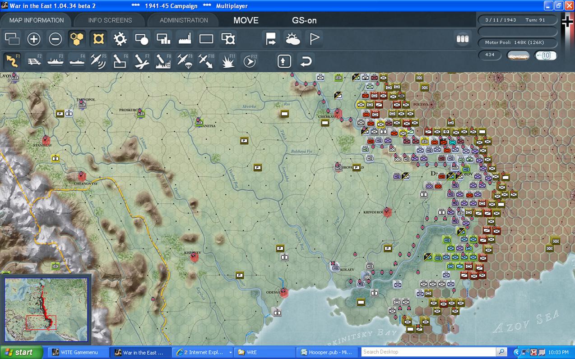Screen dimensions: 575x359
Task: Open the Windows start button
Action: (x=21, y=352)
